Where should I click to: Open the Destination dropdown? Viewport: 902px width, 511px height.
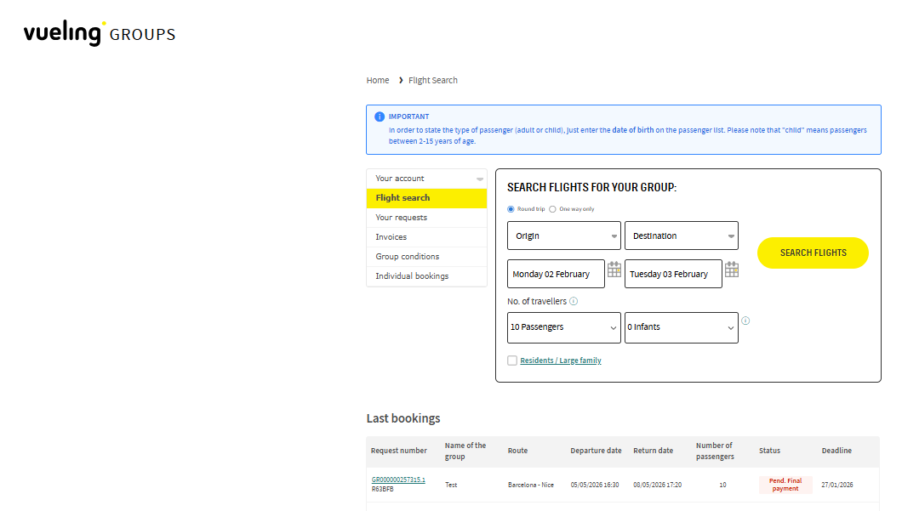681,236
